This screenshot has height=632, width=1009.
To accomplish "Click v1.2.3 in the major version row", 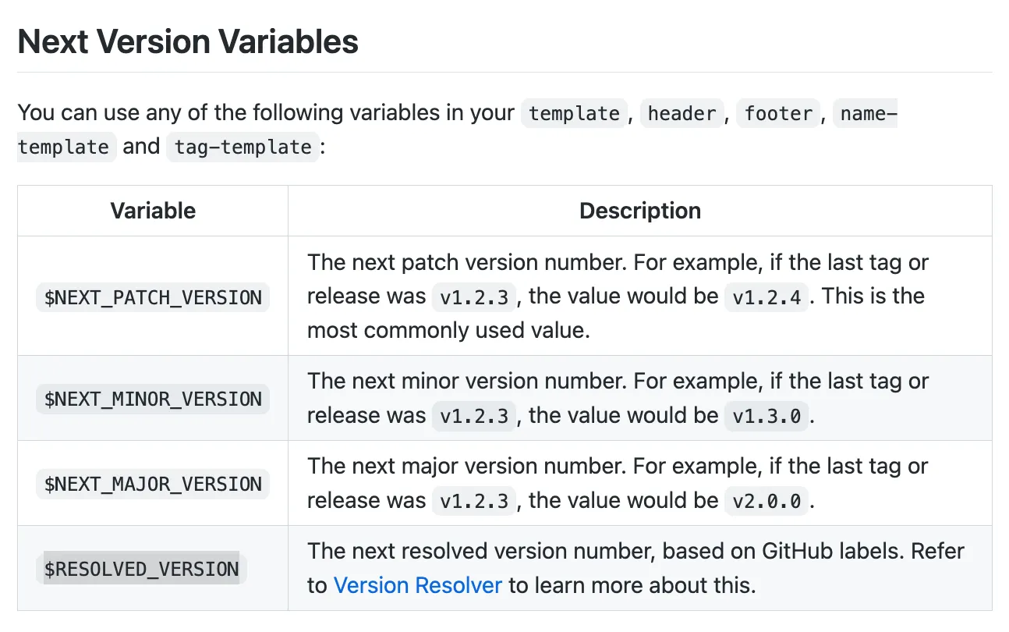I will (x=474, y=501).
